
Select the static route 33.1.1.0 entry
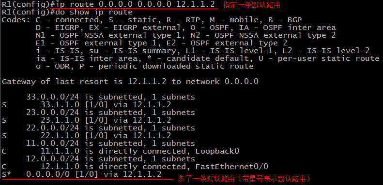coord(86,105)
